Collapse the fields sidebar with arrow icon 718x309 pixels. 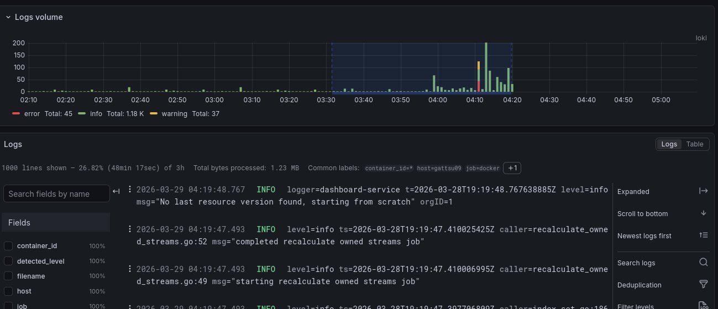(x=116, y=191)
